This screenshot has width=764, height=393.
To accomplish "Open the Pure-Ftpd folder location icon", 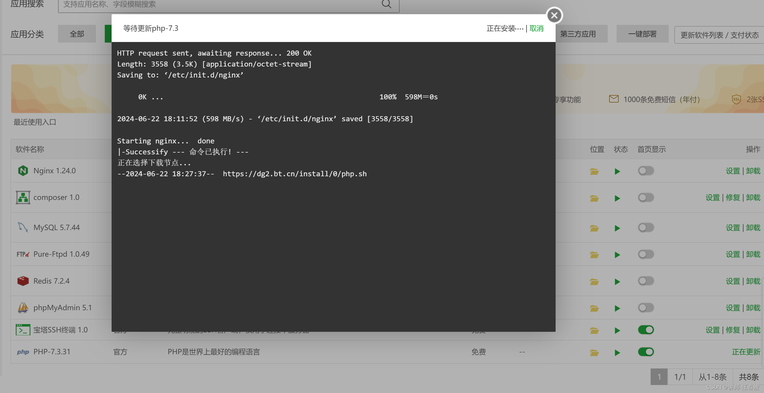I will [x=594, y=255].
